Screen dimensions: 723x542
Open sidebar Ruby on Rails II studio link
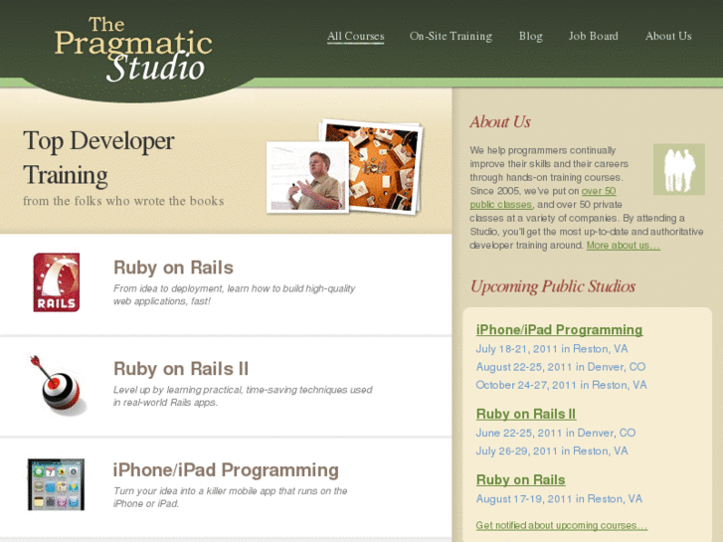point(526,414)
